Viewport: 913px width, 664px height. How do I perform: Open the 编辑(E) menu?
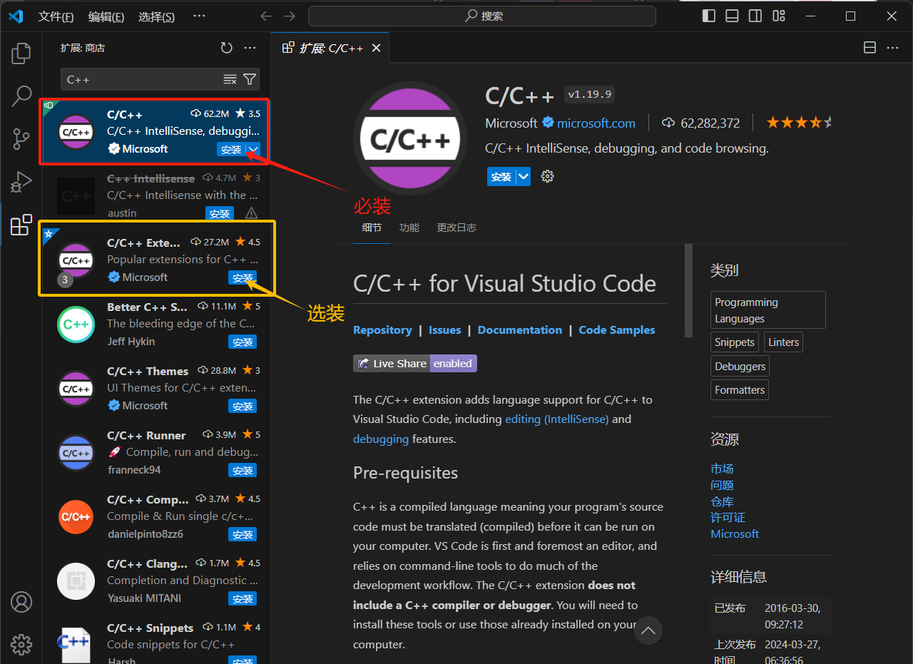[x=106, y=16]
